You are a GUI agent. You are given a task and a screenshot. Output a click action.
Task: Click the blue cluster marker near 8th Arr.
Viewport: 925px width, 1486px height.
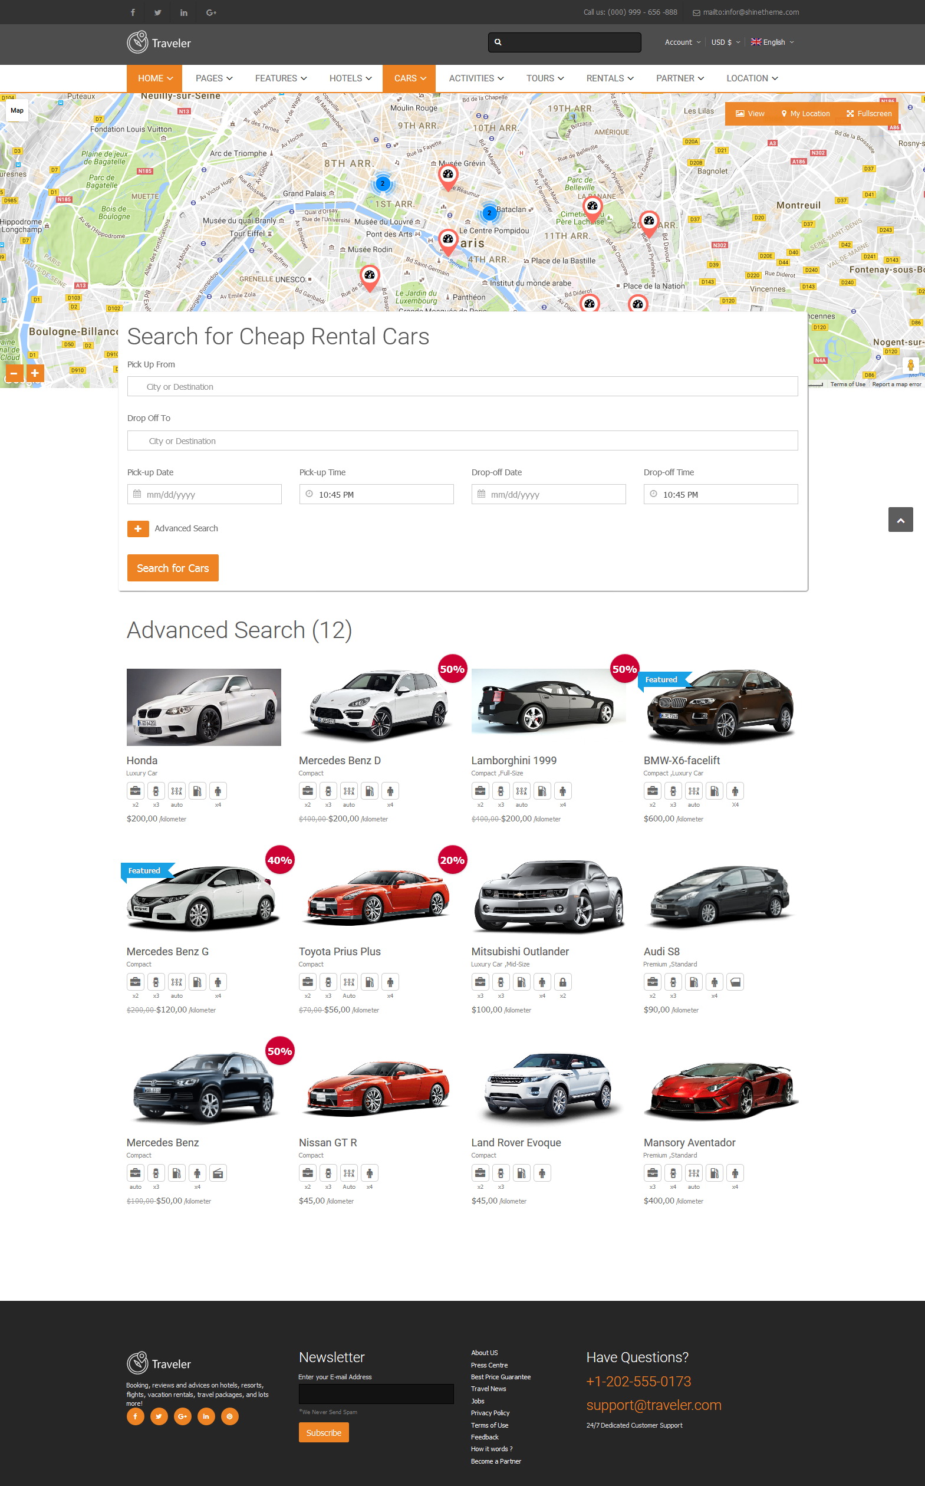pyautogui.click(x=383, y=183)
